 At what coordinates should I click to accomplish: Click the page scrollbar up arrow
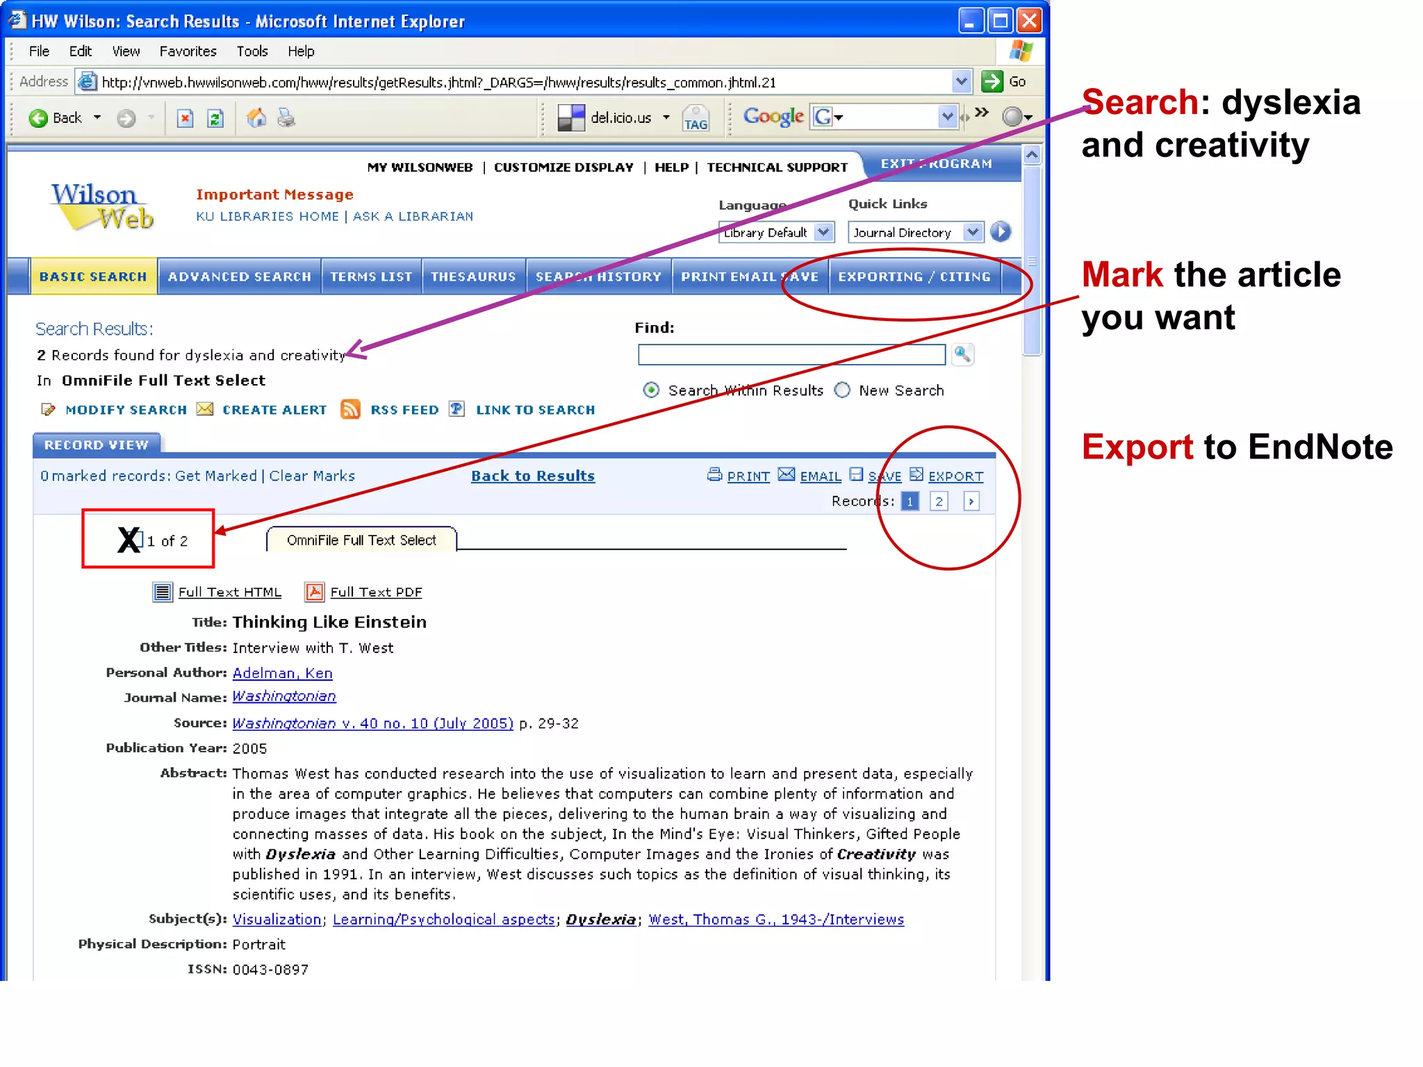point(1032,155)
